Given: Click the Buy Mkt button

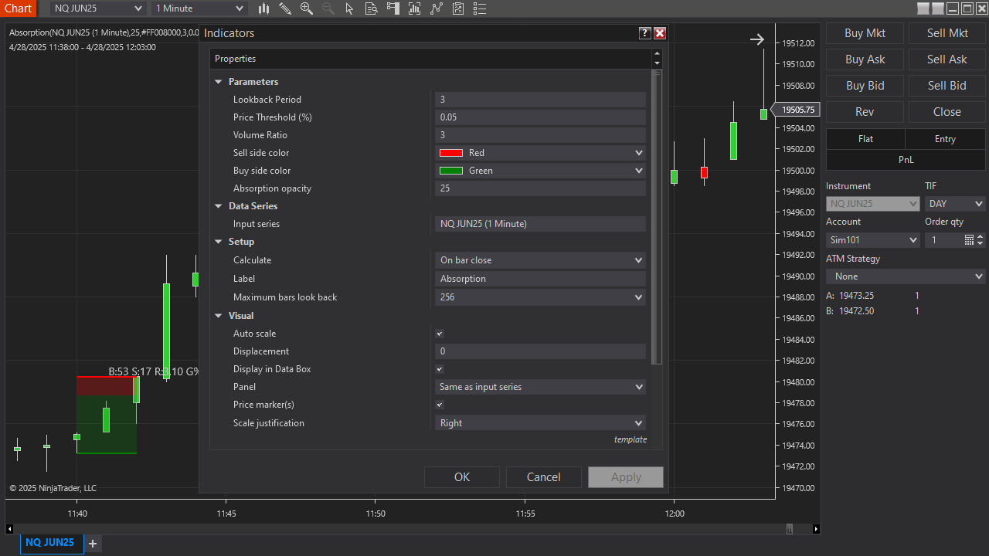Looking at the screenshot, I should 865,33.
